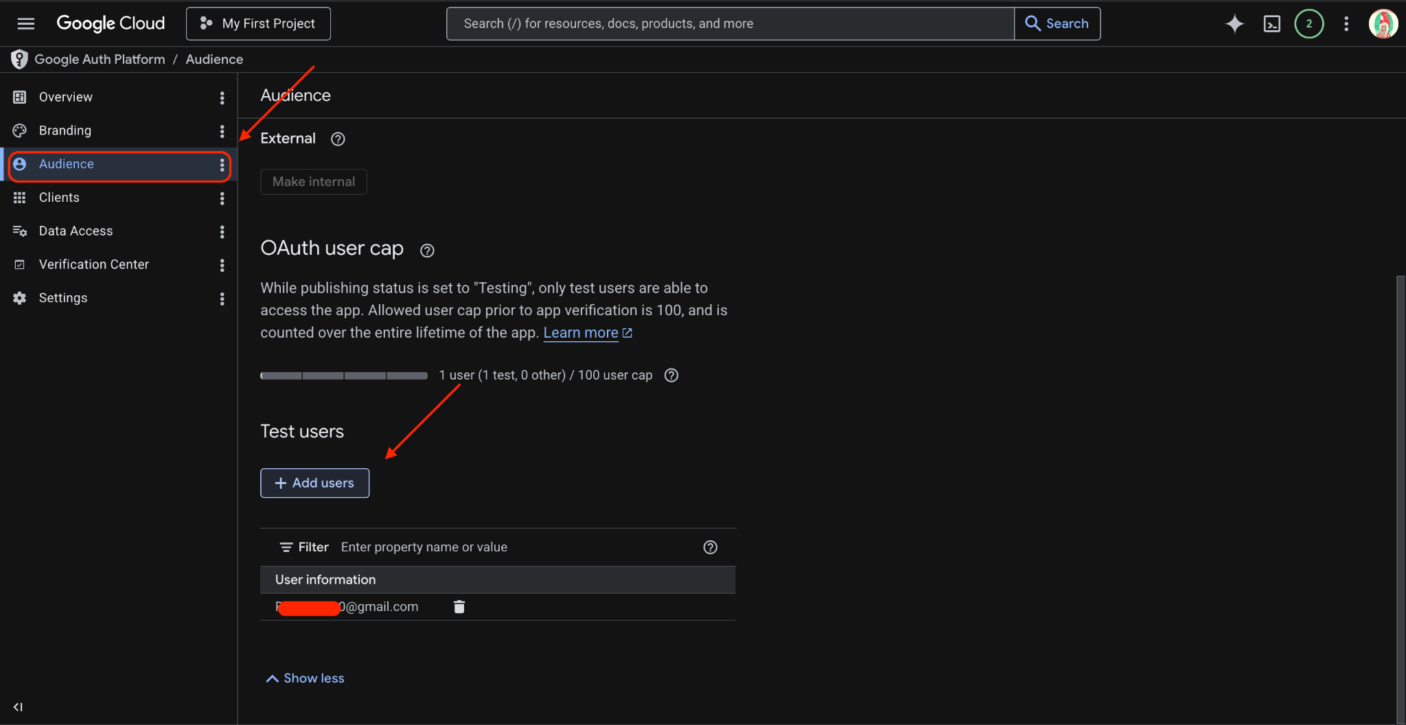This screenshot has height=725, width=1406.
Task: Click the help icon beside OAuth user cap
Action: pyautogui.click(x=427, y=251)
